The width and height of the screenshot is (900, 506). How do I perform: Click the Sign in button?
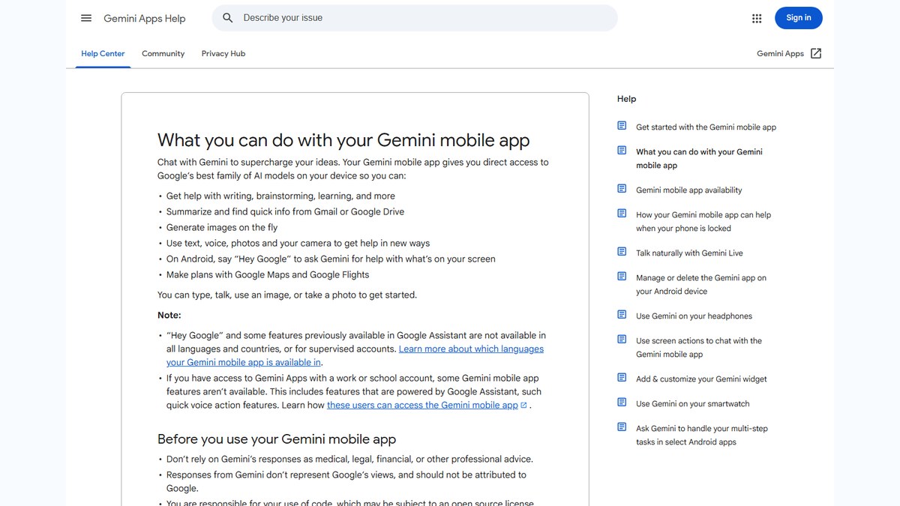click(799, 18)
